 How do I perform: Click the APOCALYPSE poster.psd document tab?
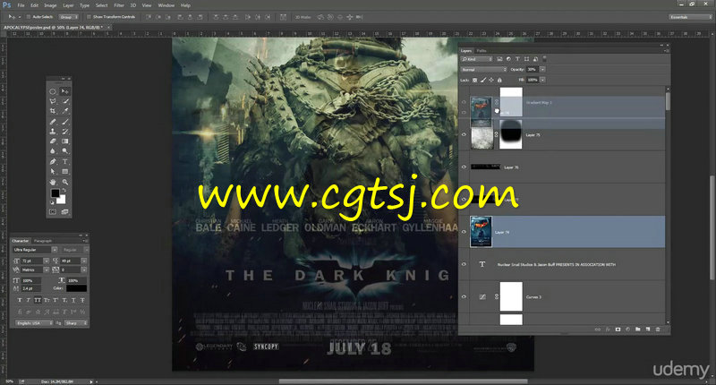(x=56, y=28)
